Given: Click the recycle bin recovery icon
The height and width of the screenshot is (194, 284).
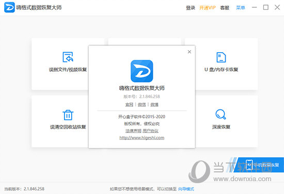Looking at the screenshot, I should coord(68,115).
